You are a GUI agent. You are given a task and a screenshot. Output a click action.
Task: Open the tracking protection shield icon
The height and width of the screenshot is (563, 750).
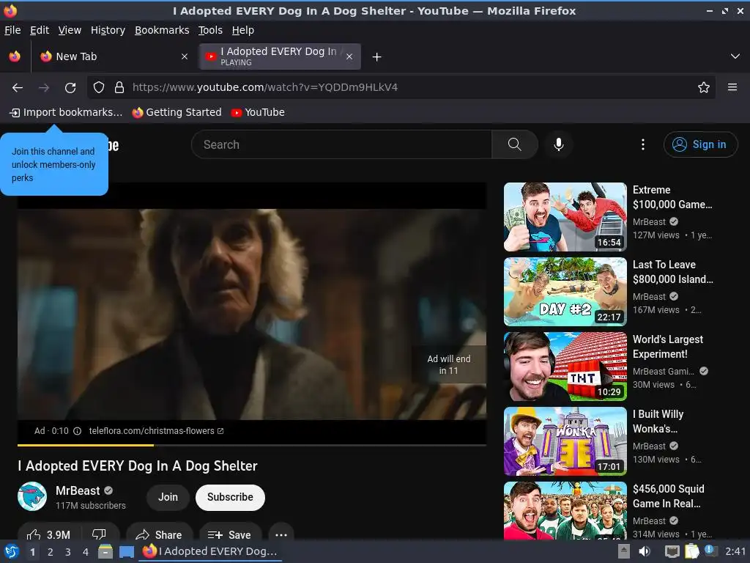[x=99, y=88]
